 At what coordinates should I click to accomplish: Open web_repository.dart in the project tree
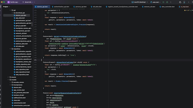pyautogui.click(x=22, y=75)
